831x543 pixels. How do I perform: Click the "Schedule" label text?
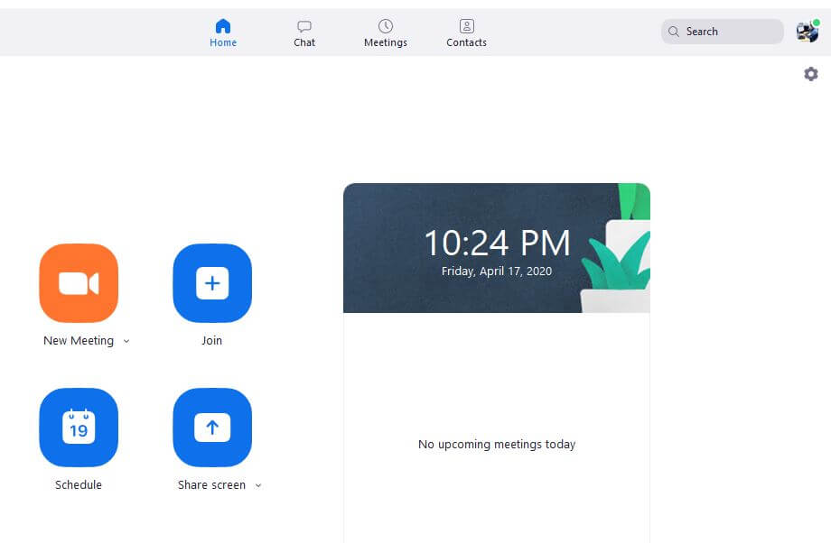point(79,484)
